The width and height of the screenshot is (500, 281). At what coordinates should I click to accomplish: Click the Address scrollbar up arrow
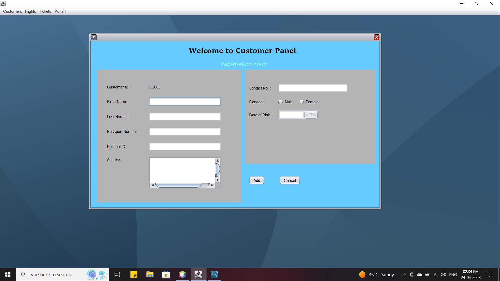click(218, 161)
